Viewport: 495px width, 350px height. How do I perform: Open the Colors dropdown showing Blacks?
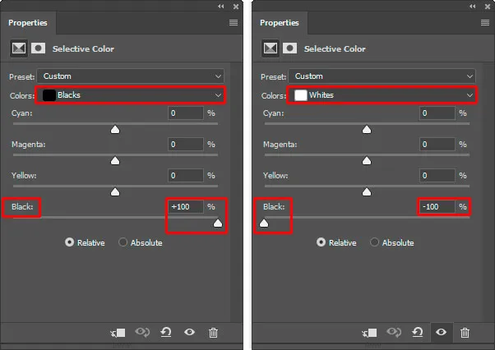pos(131,95)
